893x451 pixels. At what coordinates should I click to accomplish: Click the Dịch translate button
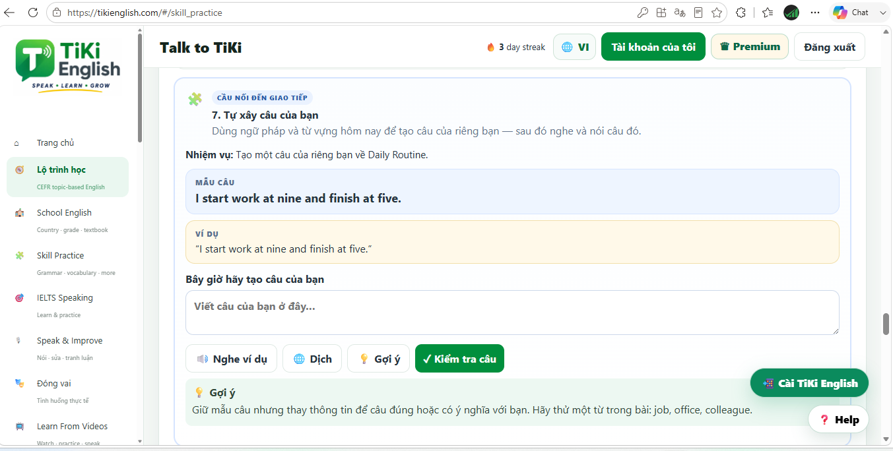(x=312, y=359)
